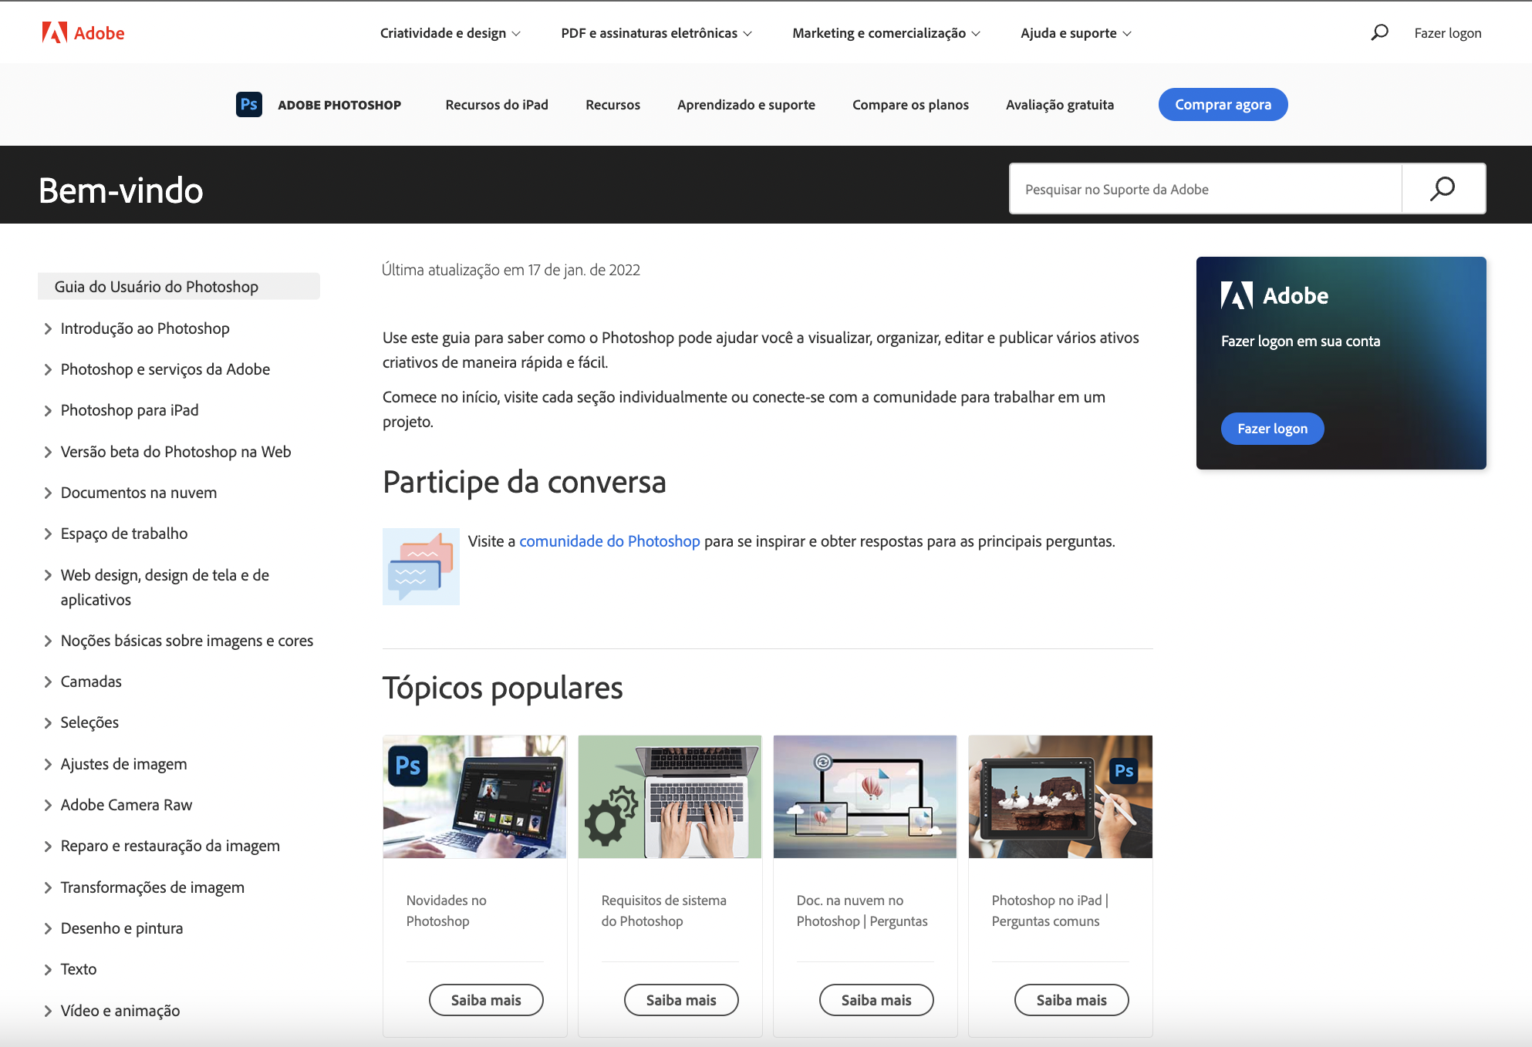This screenshot has width=1532, height=1047.
Task: Open Avaliação gratuita menu item
Action: point(1059,105)
